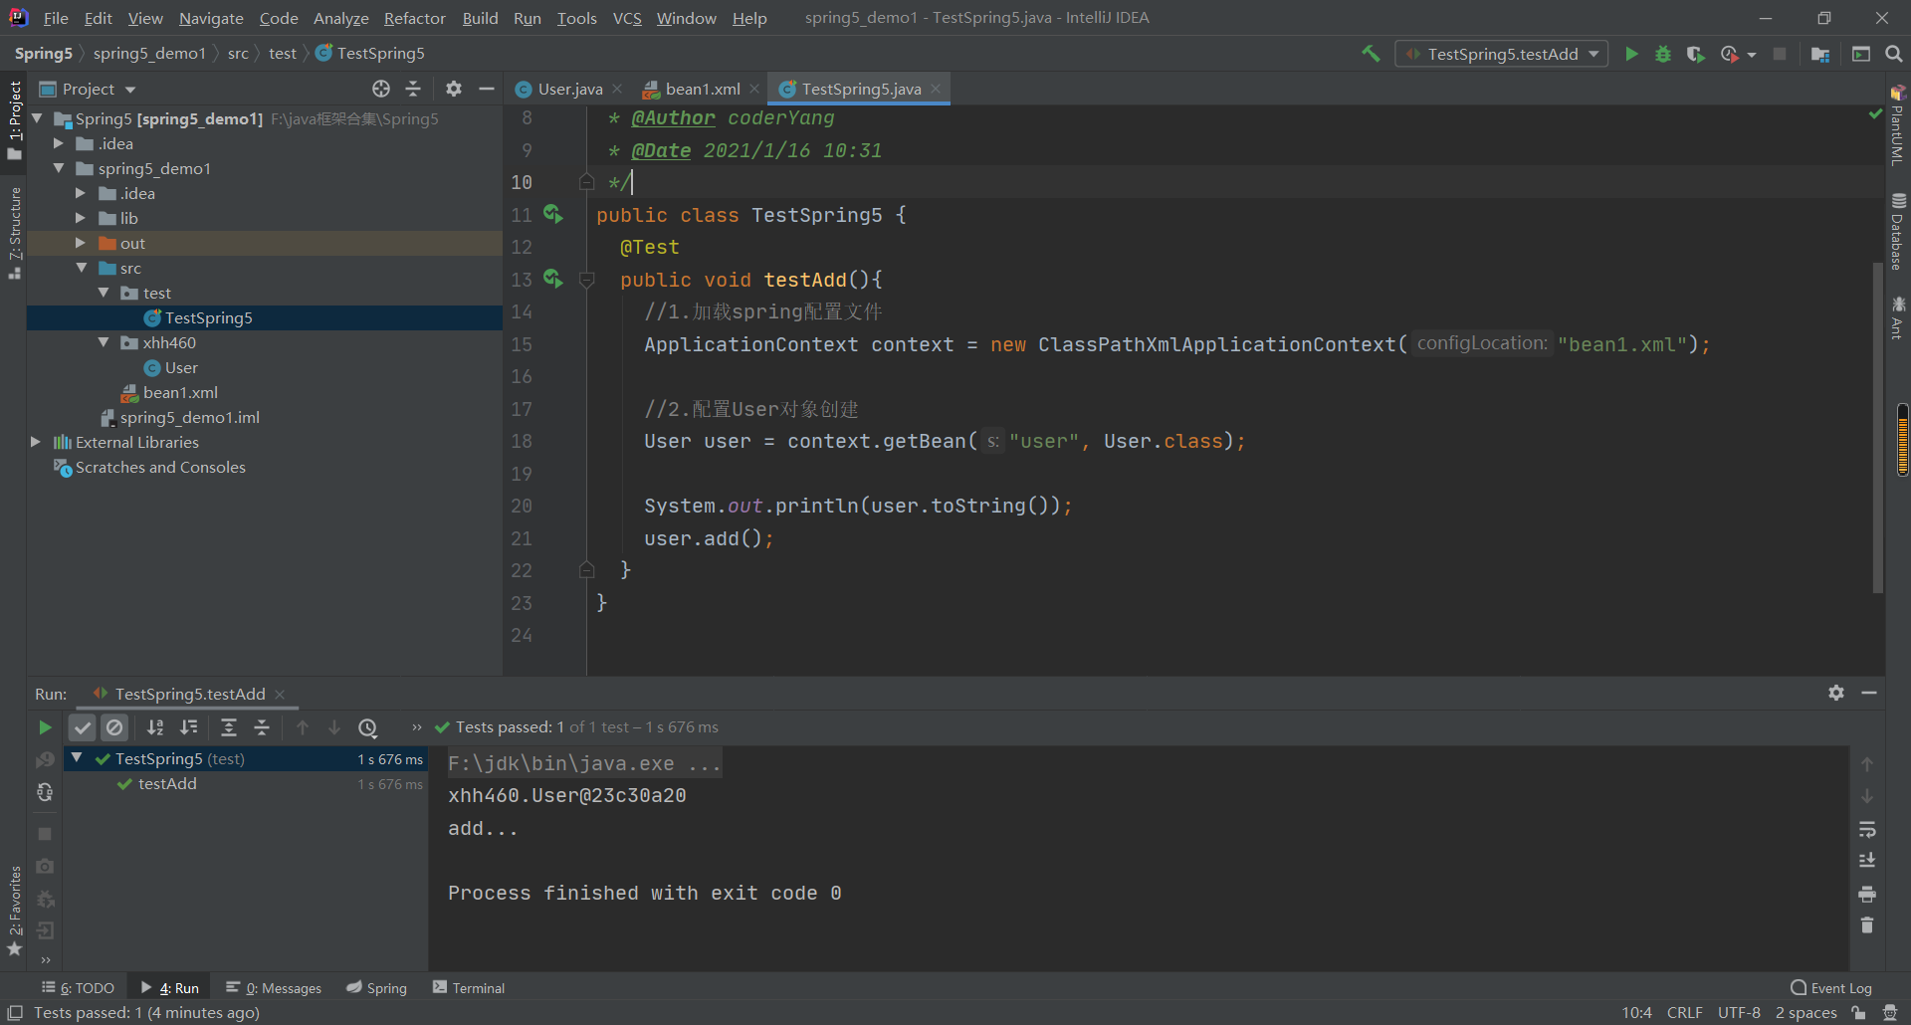Sort test results by duration
The height and width of the screenshot is (1025, 1911).
click(x=189, y=727)
